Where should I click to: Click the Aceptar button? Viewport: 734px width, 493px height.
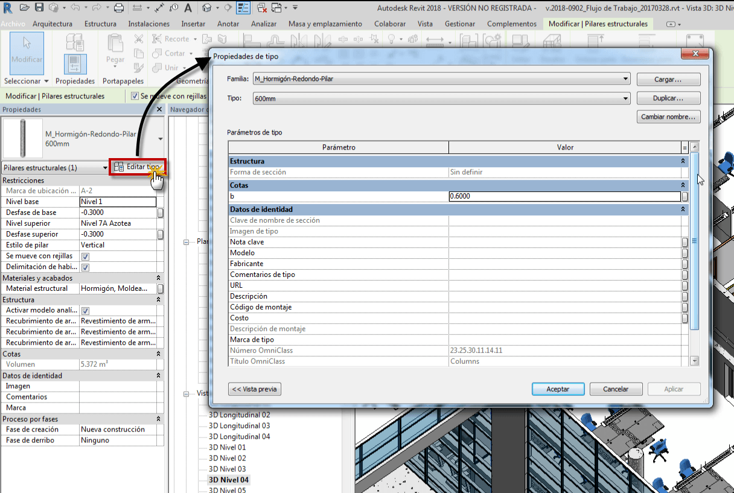point(558,389)
